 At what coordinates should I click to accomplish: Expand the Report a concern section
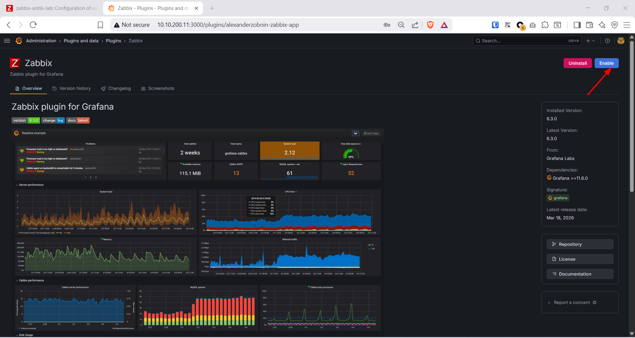click(x=572, y=302)
